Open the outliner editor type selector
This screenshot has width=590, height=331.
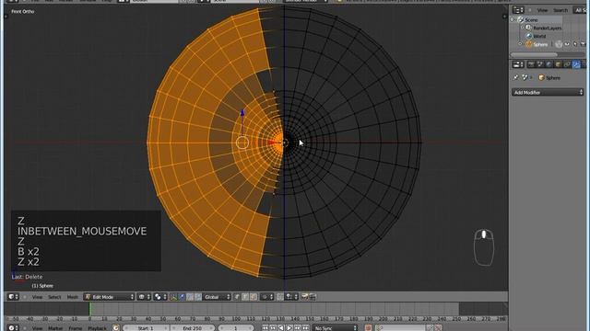(518, 10)
